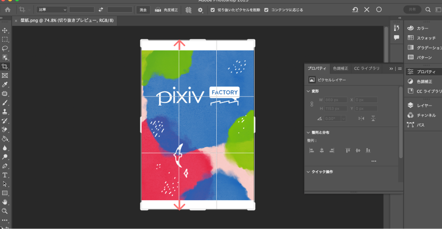Select the Lasso tool
442x229 pixels.
click(x=5, y=48)
